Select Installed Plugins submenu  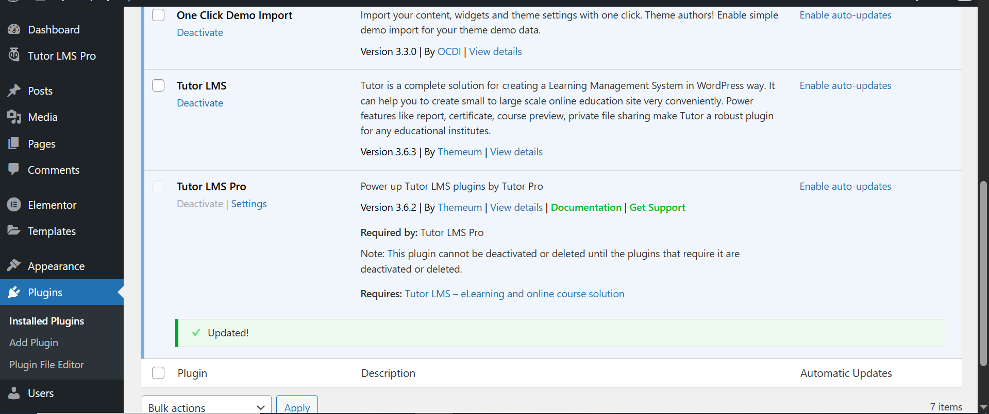click(46, 321)
